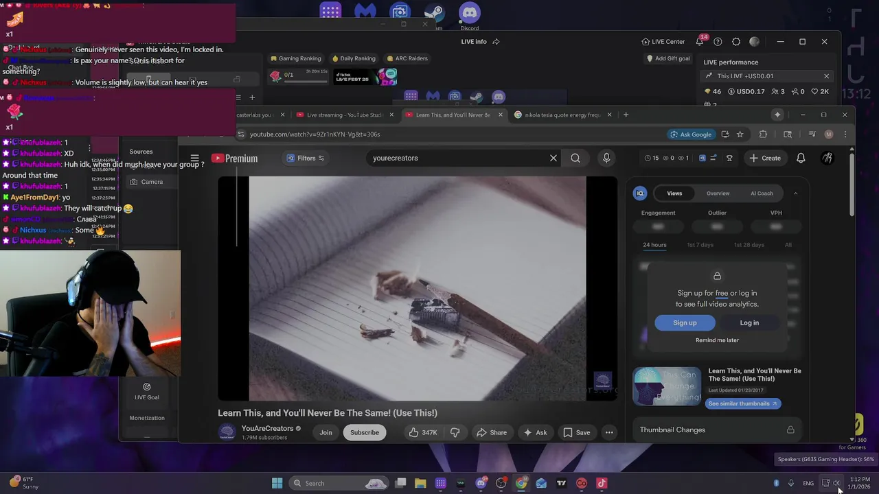Open YouTube hamburger guide menu
Screen dimensions: 879x494
(194, 158)
